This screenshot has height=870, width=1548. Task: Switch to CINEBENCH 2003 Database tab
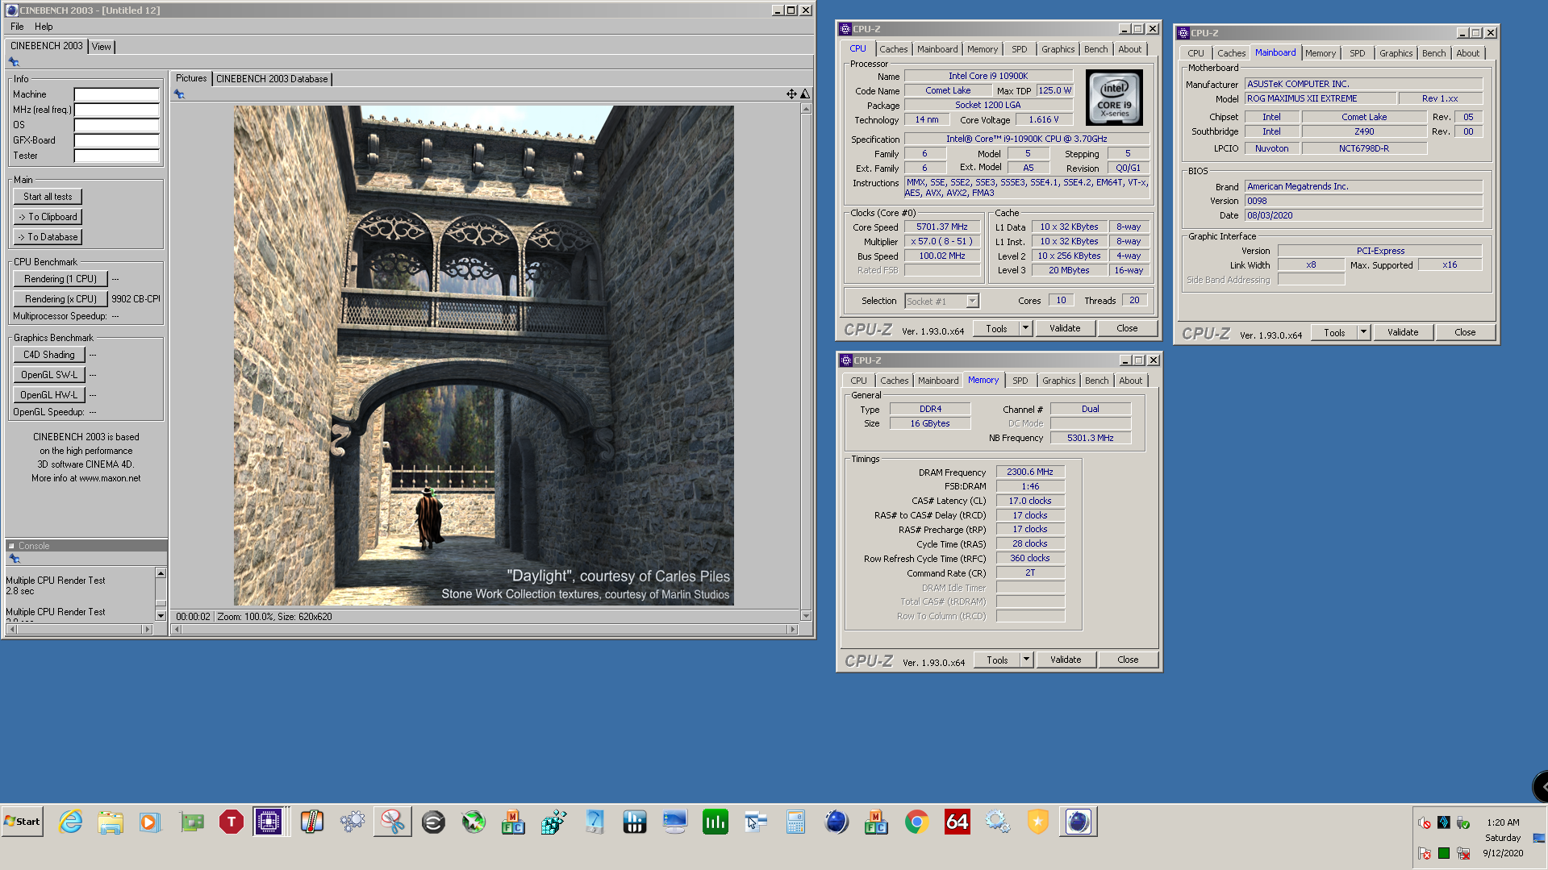(x=272, y=79)
